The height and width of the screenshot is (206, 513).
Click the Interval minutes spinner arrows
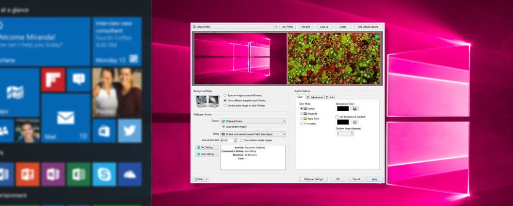(x=235, y=141)
